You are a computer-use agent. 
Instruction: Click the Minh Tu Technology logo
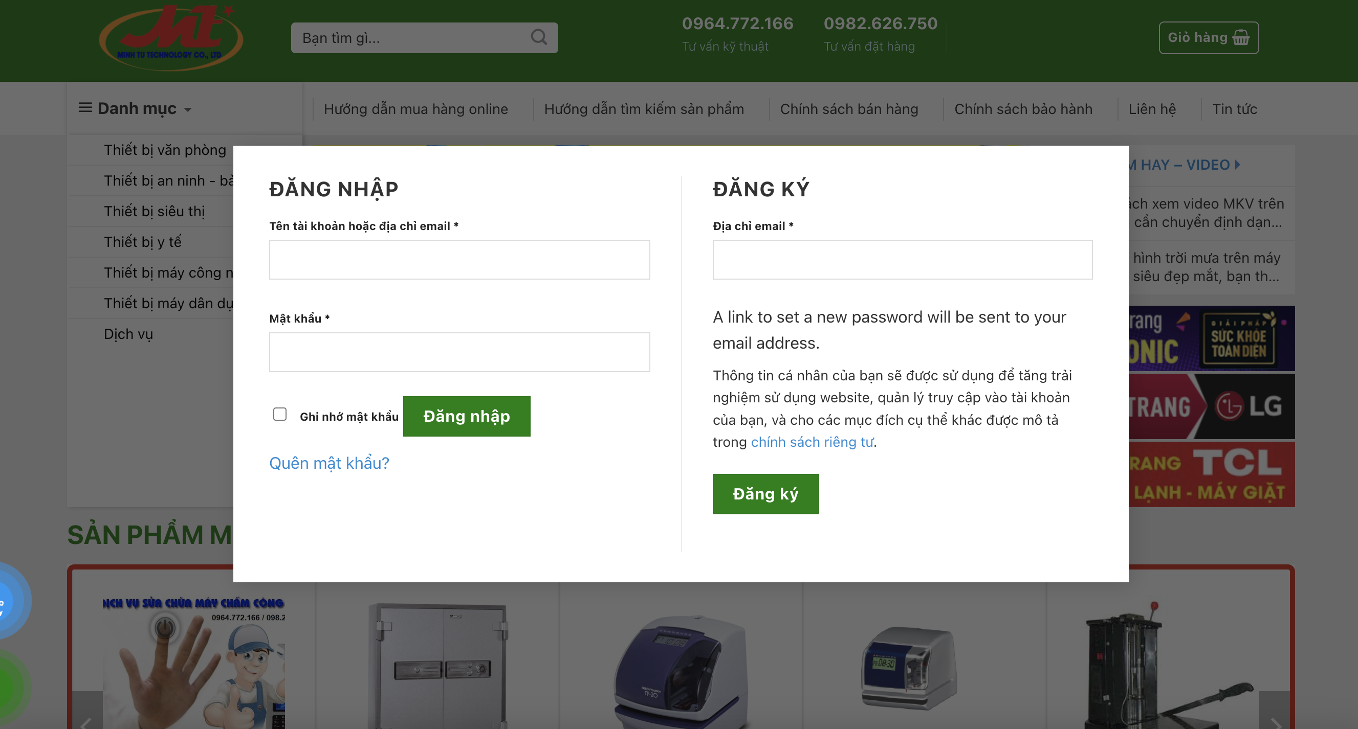(171, 38)
